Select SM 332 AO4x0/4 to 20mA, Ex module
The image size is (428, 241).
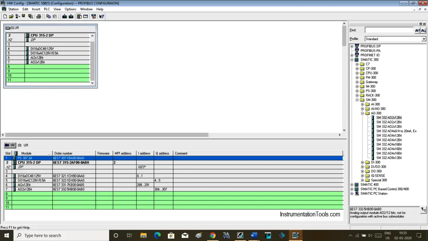click(396, 131)
